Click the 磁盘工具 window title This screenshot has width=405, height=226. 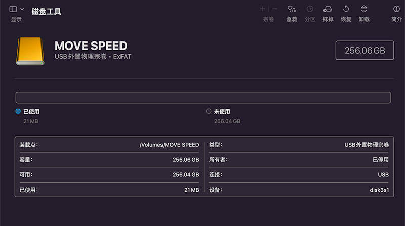pyautogui.click(x=46, y=12)
